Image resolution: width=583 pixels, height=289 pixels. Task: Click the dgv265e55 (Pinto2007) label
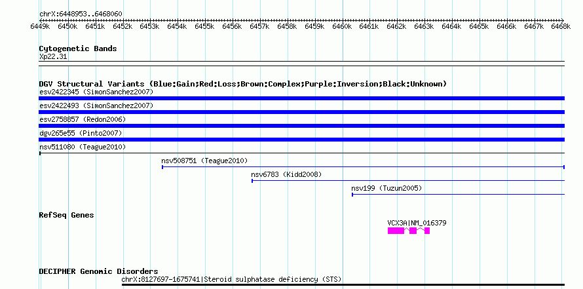click(81, 133)
